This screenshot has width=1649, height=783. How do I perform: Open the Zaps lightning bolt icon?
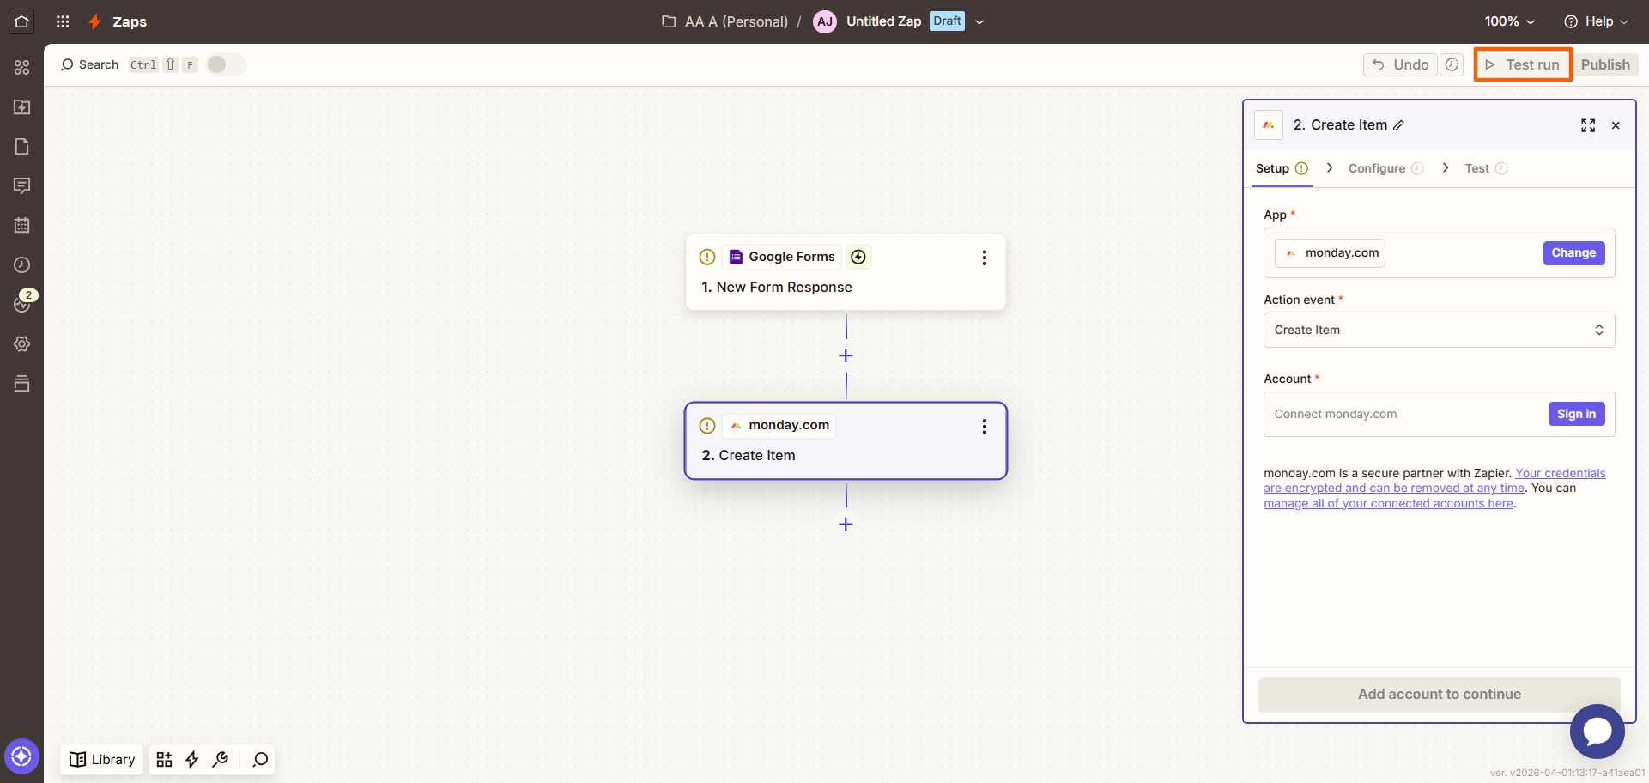[94, 21]
